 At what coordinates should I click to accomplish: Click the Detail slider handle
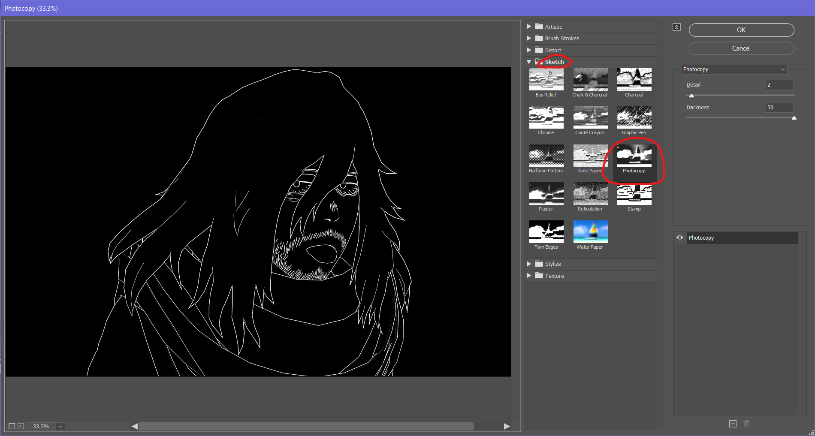(x=691, y=96)
